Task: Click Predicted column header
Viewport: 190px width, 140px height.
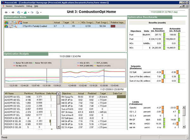Action: point(92,93)
